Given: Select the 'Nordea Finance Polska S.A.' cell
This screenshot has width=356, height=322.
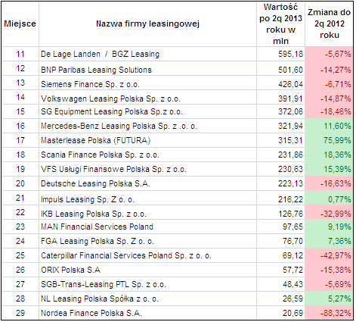Looking at the screenshot, I should coord(147,313).
